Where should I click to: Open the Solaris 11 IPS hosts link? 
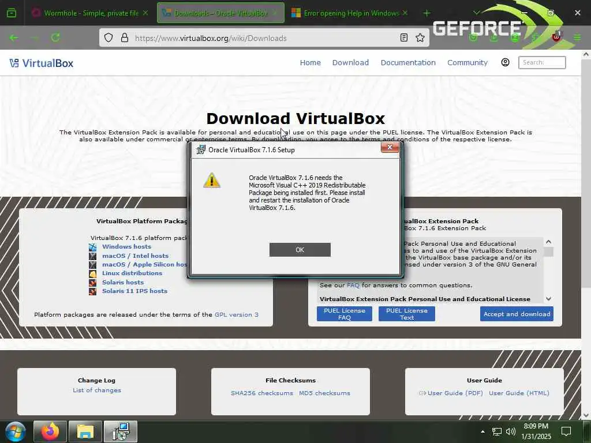[134, 291]
